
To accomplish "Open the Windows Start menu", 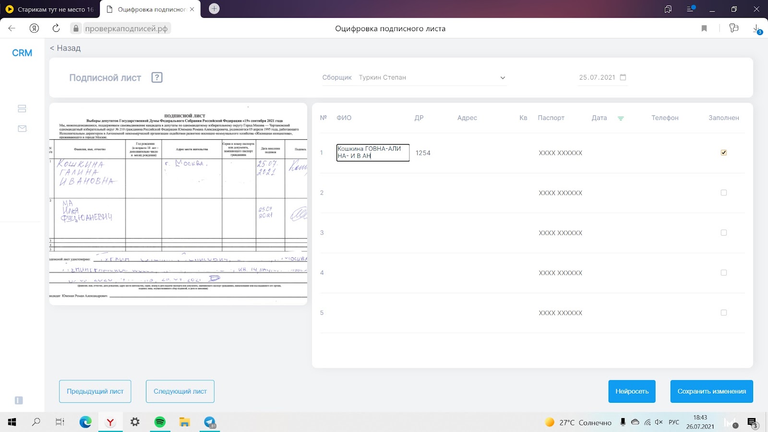I will pos(12,422).
